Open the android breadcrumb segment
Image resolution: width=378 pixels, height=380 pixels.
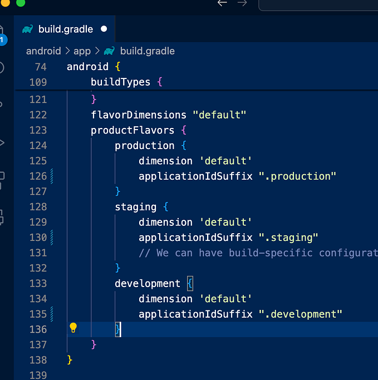43,51
